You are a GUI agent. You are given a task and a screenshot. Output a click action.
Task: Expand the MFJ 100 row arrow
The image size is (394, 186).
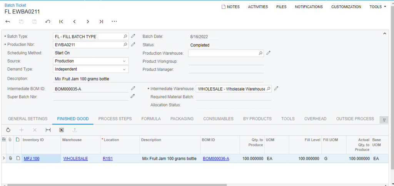tap(4, 158)
